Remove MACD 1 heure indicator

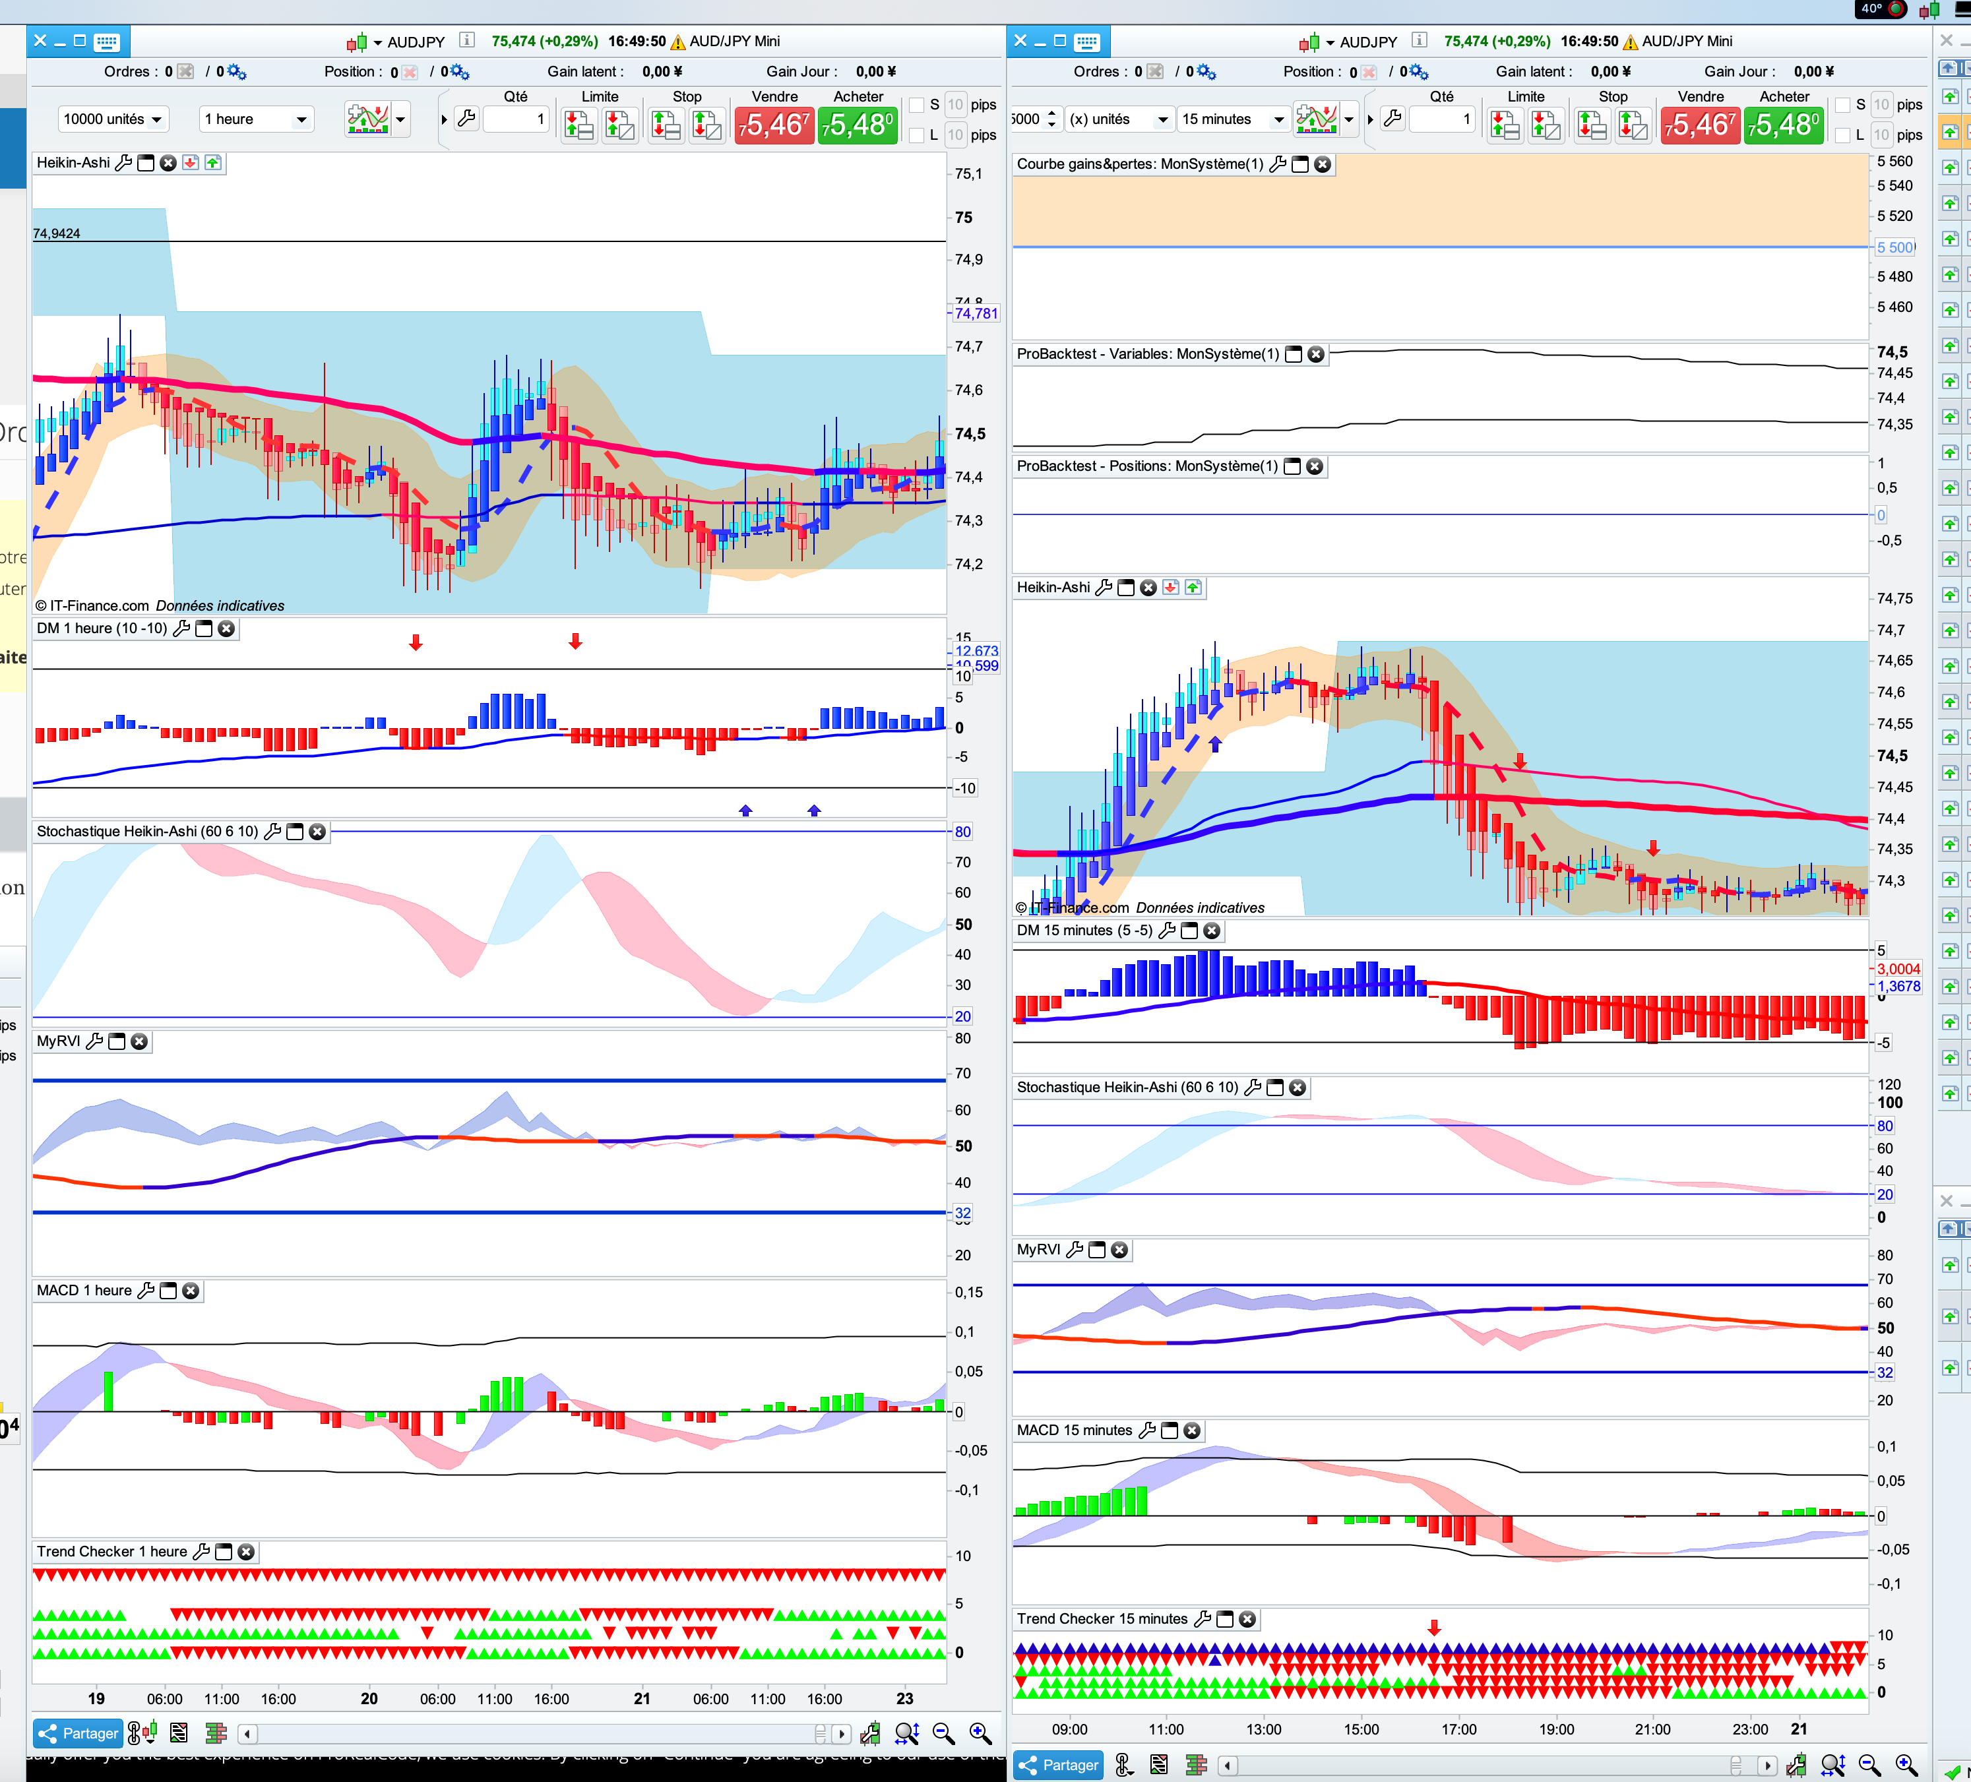click(191, 1290)
